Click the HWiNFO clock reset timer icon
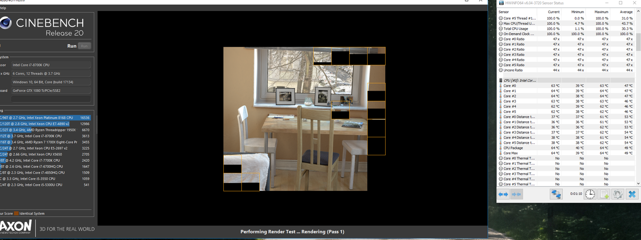Viewport: 641px width, 240px height. coord(590,194)
